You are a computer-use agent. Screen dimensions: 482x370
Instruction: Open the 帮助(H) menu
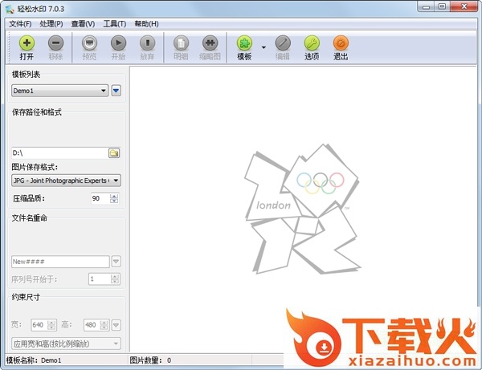[146, 23]
